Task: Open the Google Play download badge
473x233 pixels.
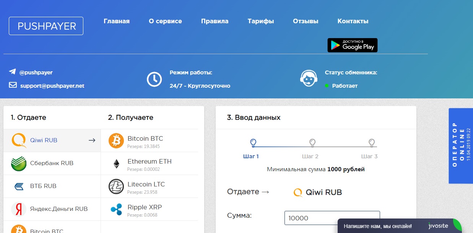Action: click(352, 45)
